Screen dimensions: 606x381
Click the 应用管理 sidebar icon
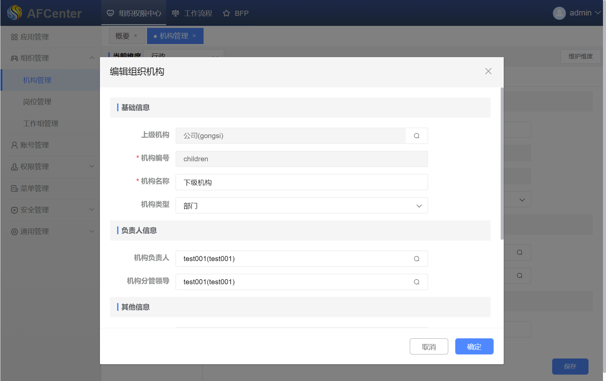point(14,37)
